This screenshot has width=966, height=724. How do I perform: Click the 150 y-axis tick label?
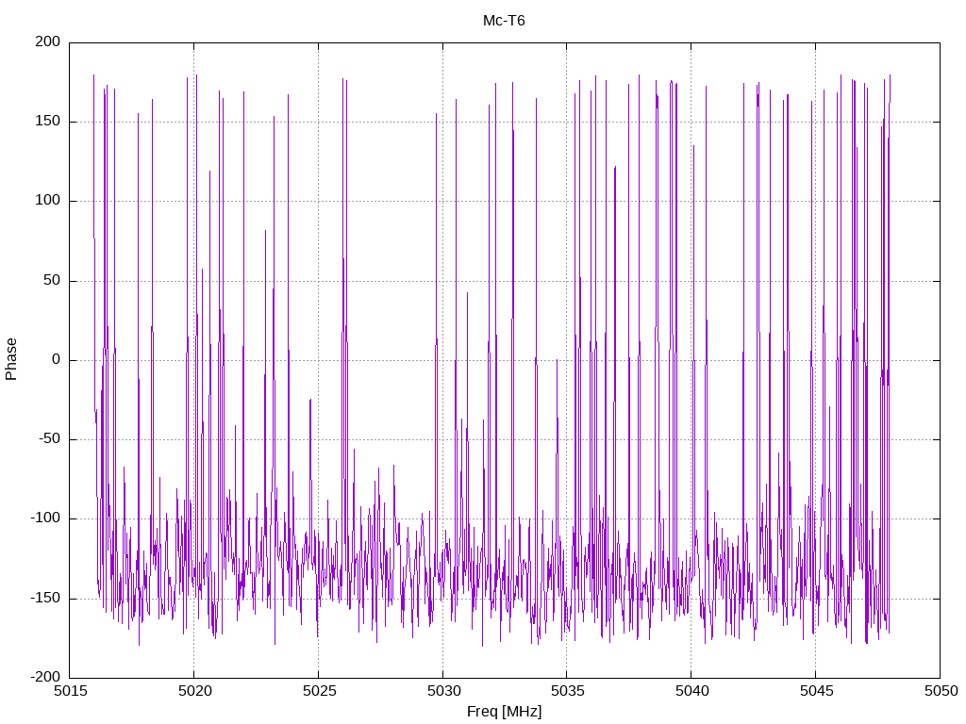click(48, 122)
